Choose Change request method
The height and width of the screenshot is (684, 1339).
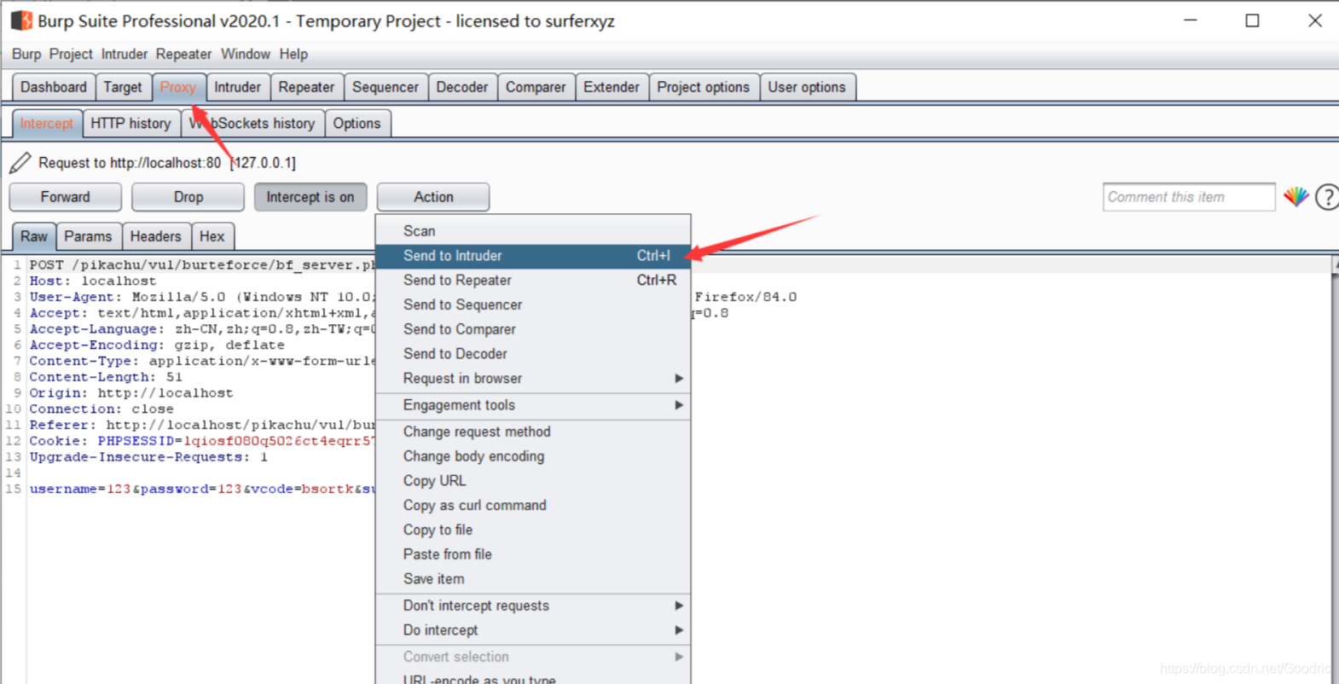533,432
